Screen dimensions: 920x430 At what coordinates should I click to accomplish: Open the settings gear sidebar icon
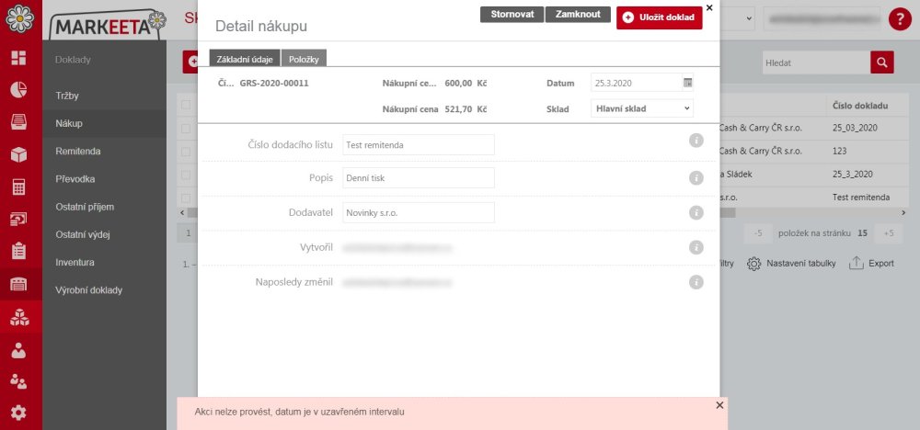point(18,413)
